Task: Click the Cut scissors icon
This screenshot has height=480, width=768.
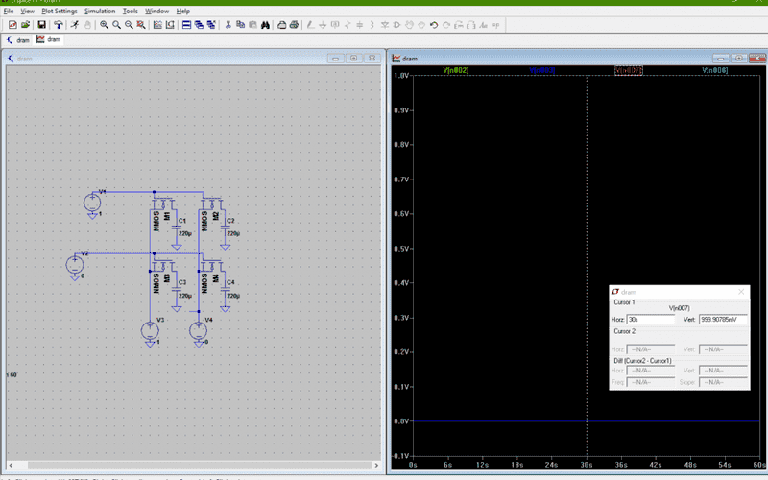Action: point(228,25)
